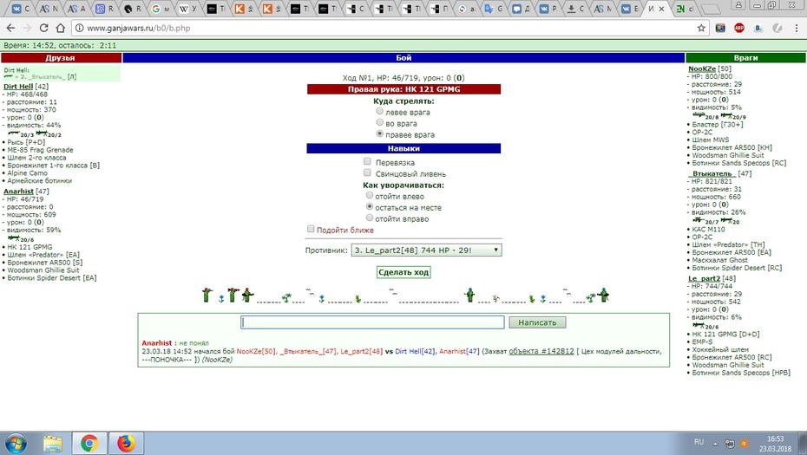
Task: Click the 'Враги' panel header
Action: pyautogui.click(x=745, y=57)
